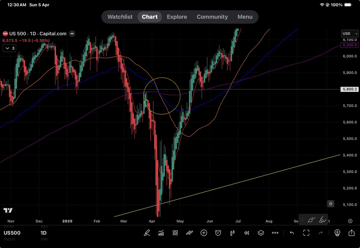Grab the floating toolbar drag handle
This screenshot has width=360, height=248.
tap(302, 220)
